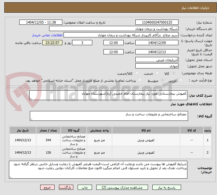Click the request creator name field
Screen dimensions: 217x195
point(121,35)
